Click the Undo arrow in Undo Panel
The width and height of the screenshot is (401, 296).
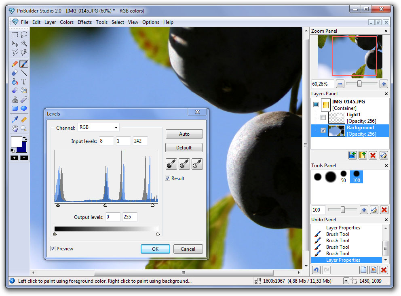click(x=316, y=270)
